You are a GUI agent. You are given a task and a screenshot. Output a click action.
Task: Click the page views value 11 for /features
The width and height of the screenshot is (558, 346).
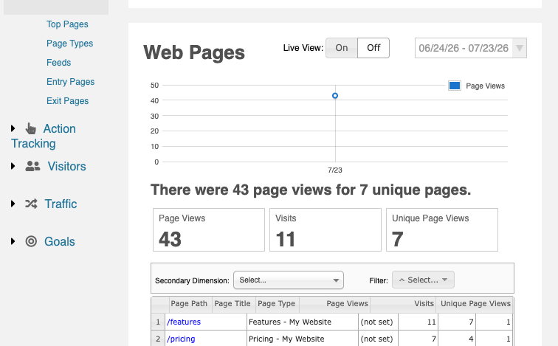[418, 322]
